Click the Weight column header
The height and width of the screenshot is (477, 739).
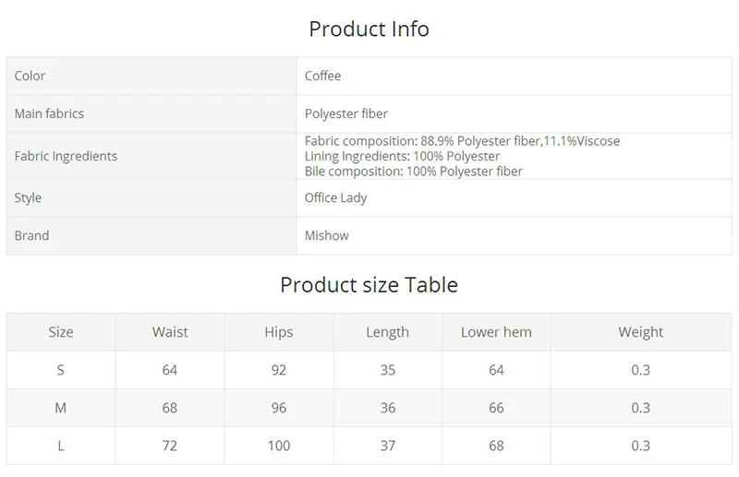[x=641, y=332]
